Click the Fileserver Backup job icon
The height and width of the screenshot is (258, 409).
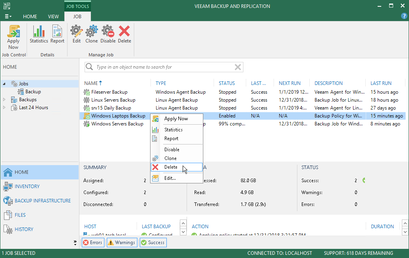(x=86, y=92)
